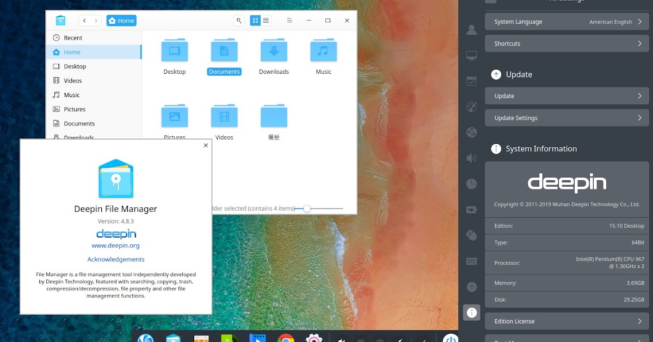Open the Acknowledgements link in About dialog
Screen dimensions: 653x342
point(116,259)
